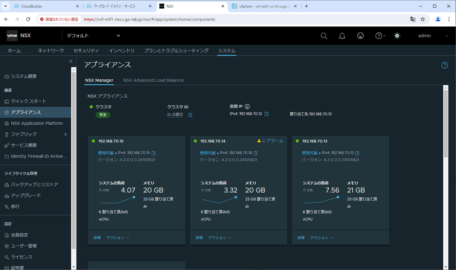The width and height of the screenshot is (456, 270).
Task: Copy IPv4 192.168.70.15 with clipboard icon
Action: 154,153
